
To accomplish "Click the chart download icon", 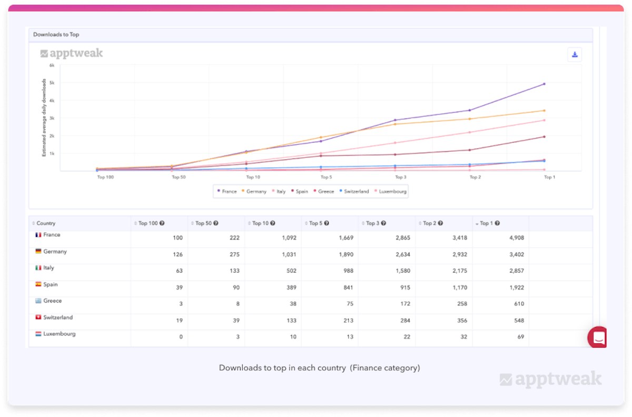I will (575, 55).
